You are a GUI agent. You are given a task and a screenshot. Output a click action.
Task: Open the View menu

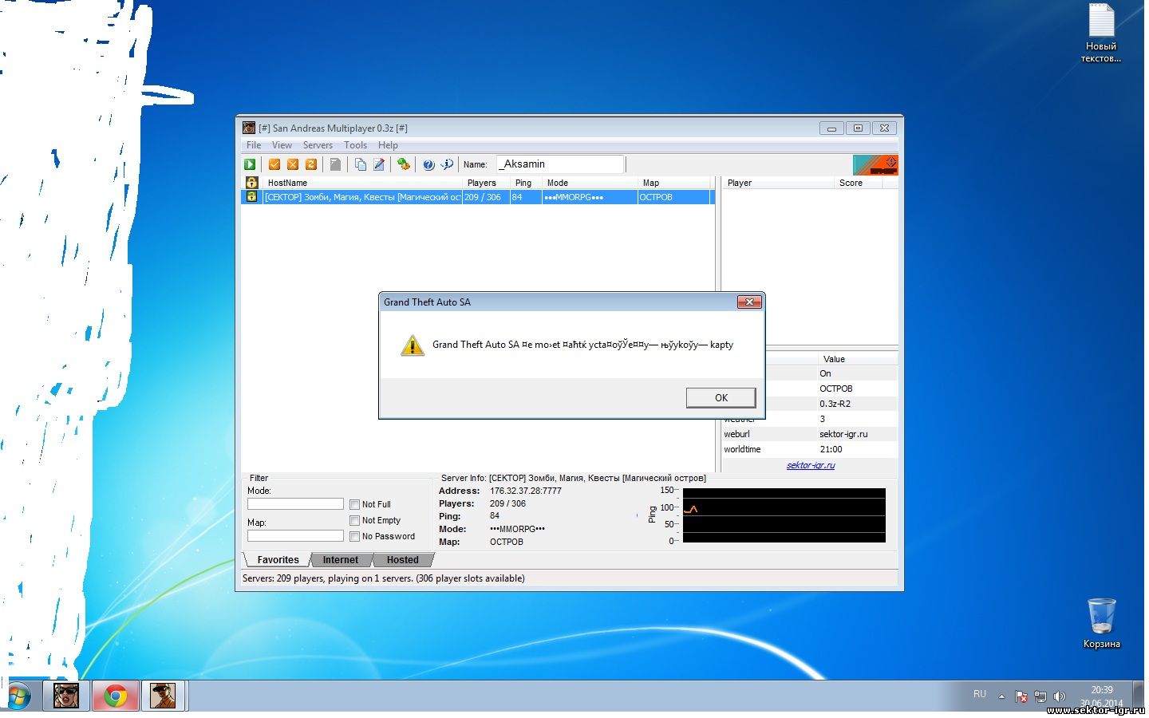tap(282, 145)
